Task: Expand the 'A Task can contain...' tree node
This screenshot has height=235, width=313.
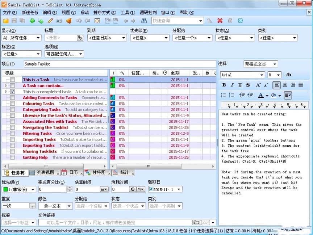Action: click(x=6, y=86)
